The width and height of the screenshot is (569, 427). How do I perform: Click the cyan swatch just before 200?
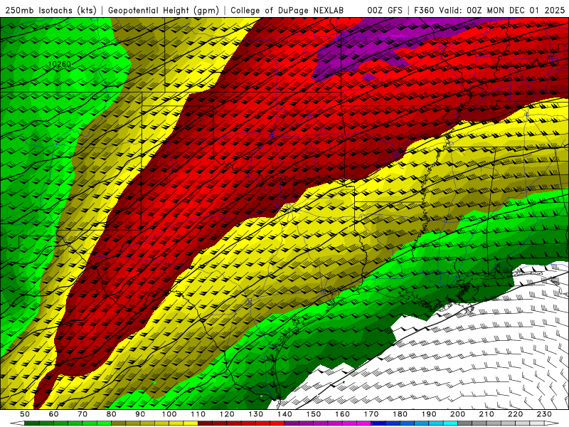pos(450,423)
